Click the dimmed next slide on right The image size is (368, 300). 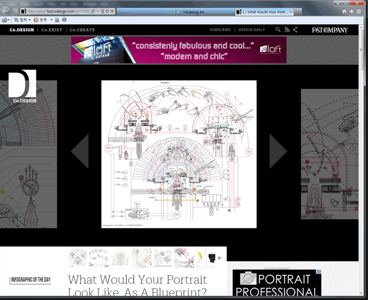(x=330, y=154)
